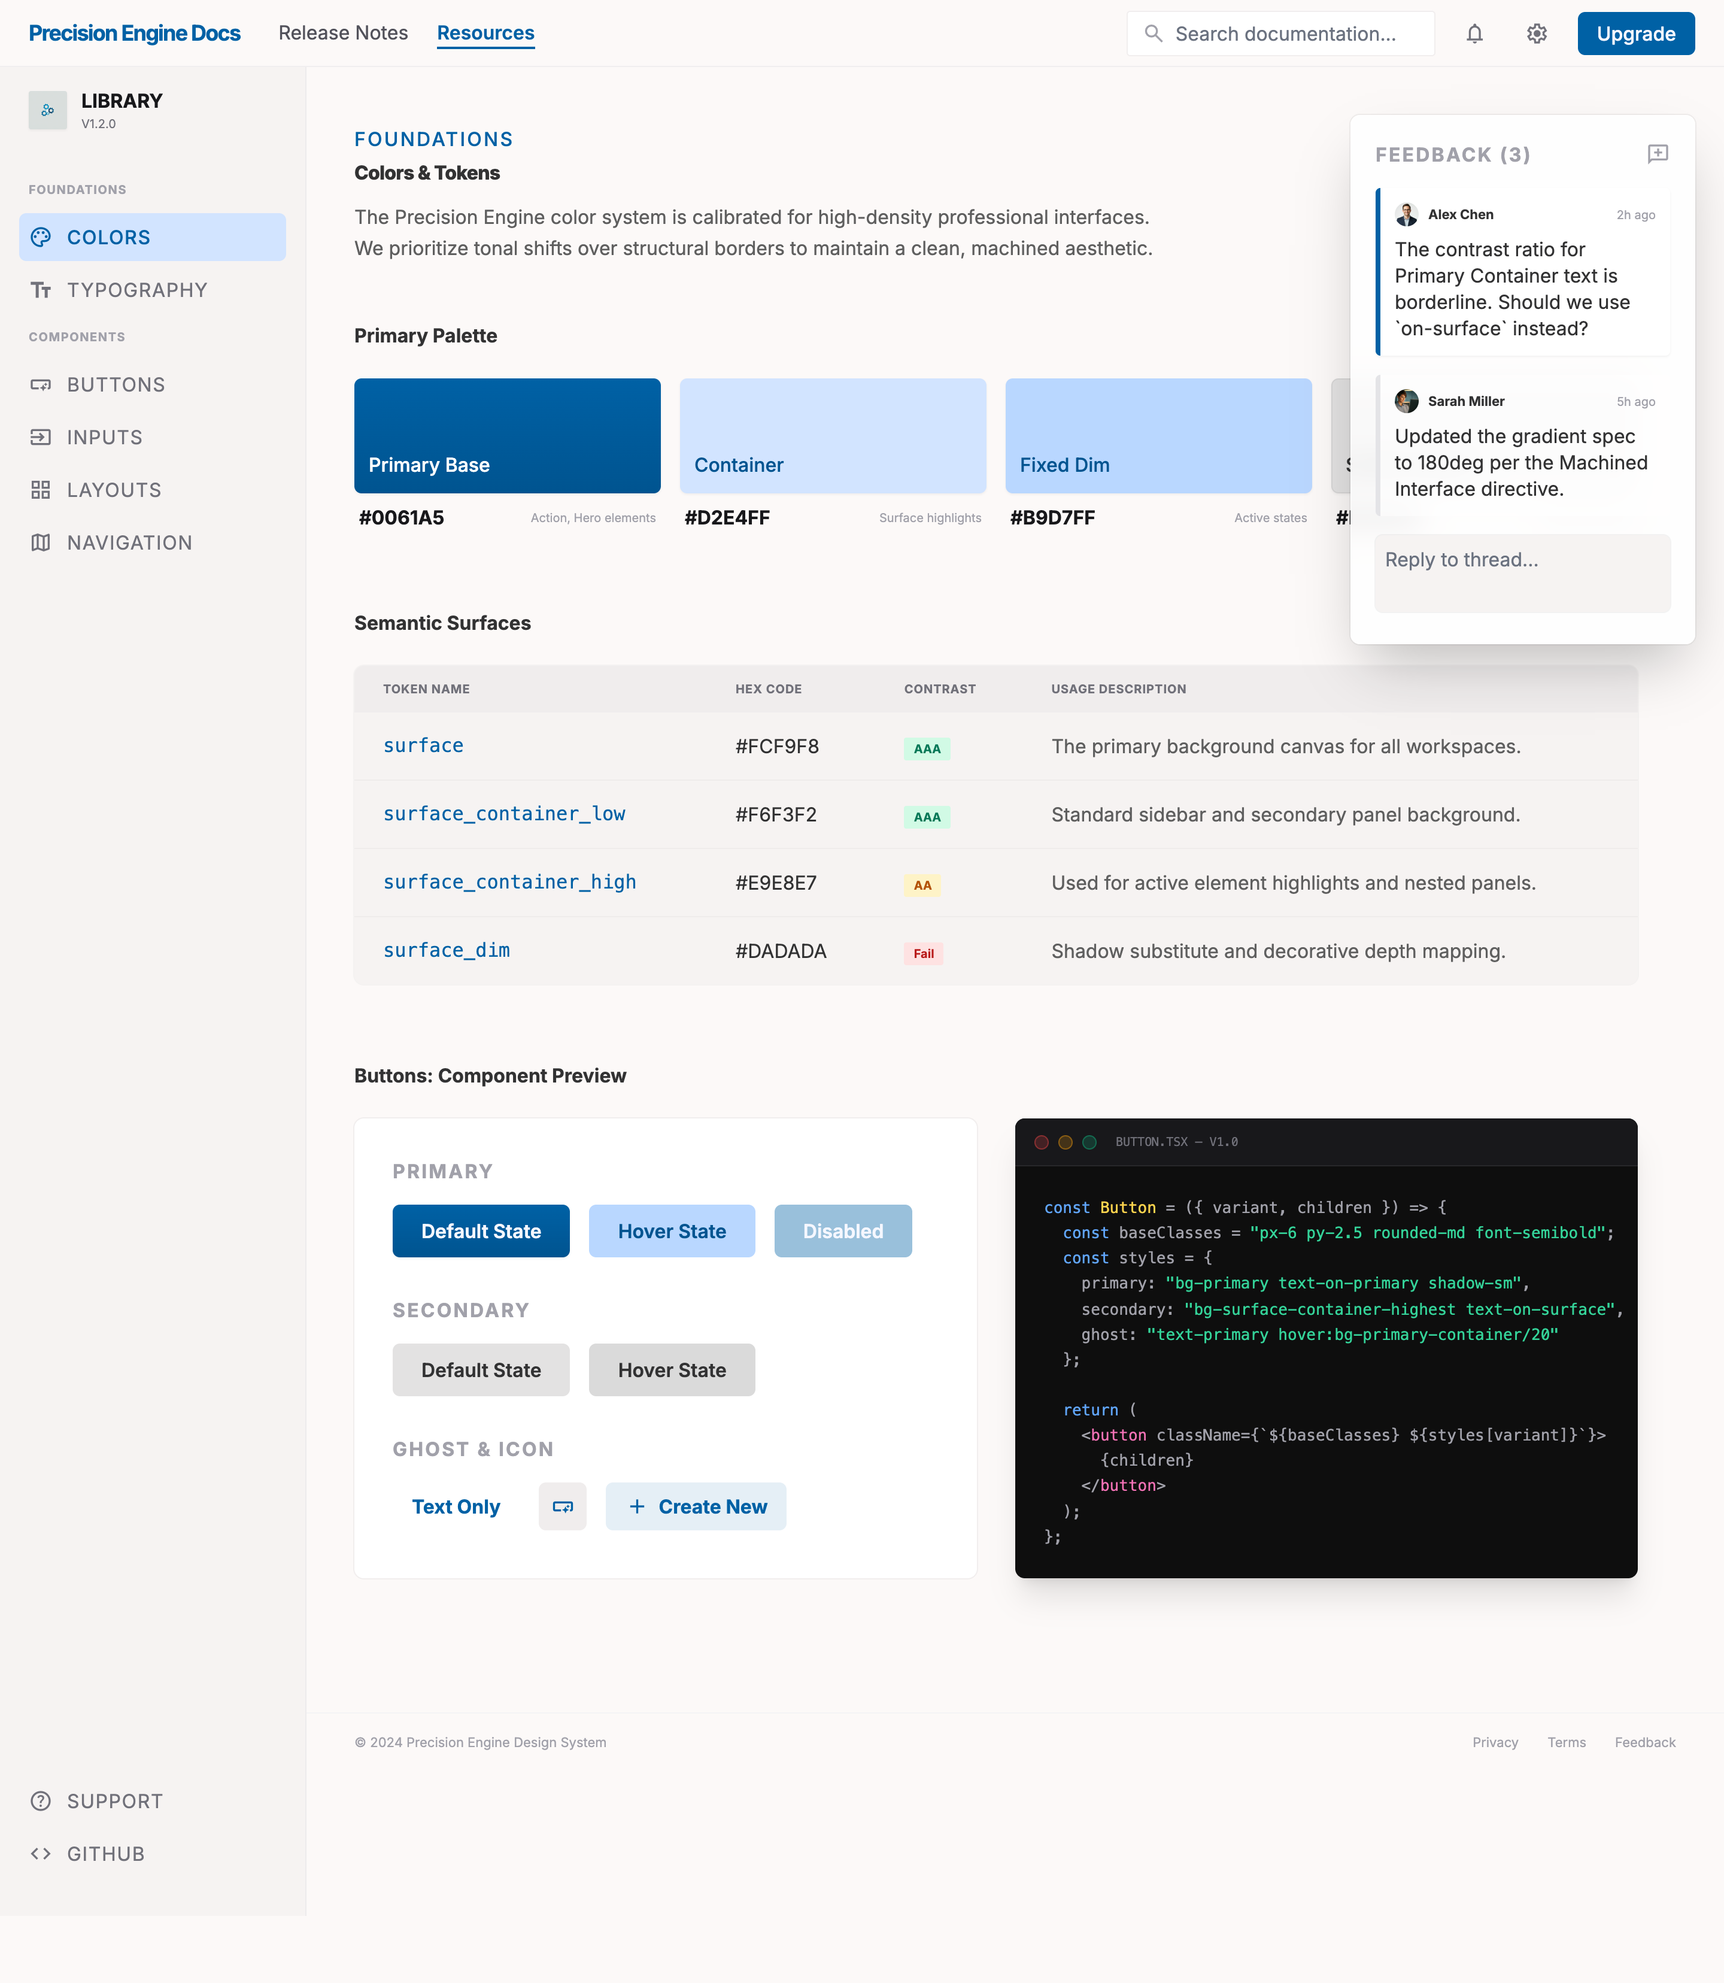Select the Navigation map icon
This screenshot has width=1724, height=1983.
click(43, 542)
